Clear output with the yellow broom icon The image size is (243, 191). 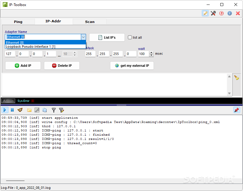(x=237, y=77)
